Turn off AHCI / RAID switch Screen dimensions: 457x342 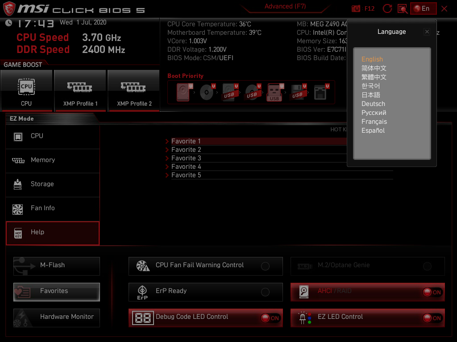(432, 292)
